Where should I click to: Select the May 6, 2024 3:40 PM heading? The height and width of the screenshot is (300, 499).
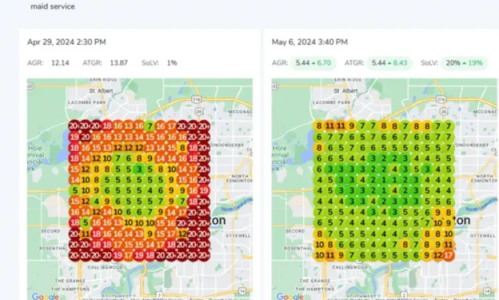(310, 42)
